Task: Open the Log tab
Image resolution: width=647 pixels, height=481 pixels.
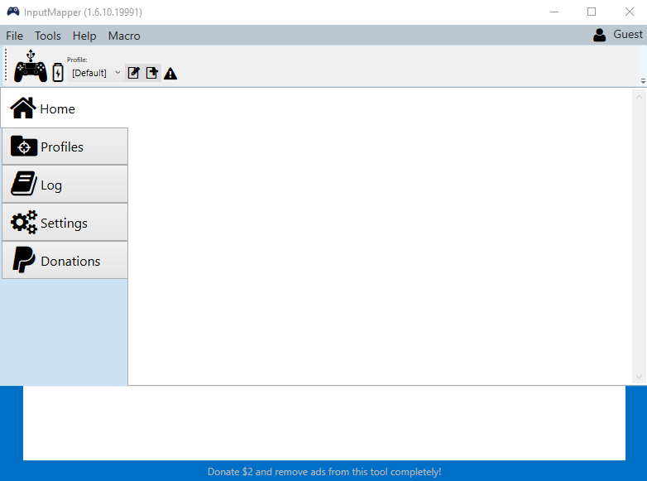Action: pyautogui.click(x=65, y=185)
